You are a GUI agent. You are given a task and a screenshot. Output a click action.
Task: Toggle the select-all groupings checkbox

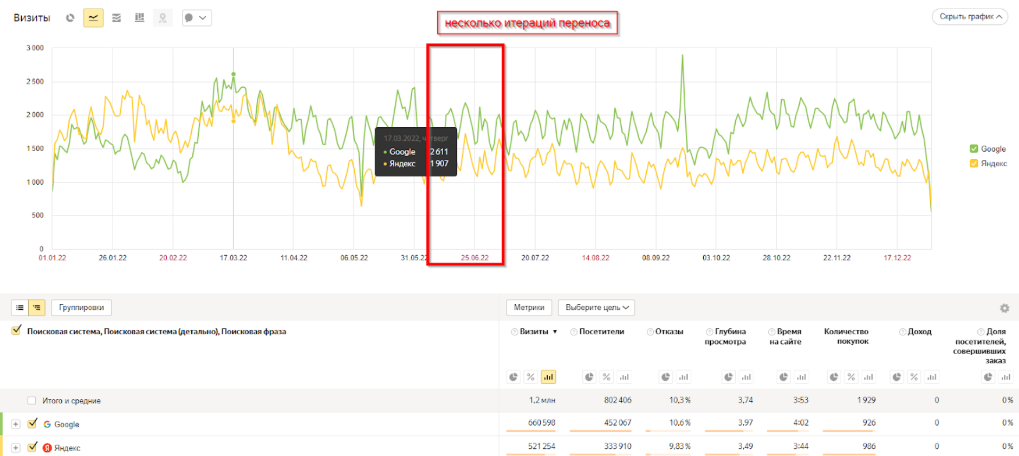pyautogui.click(x=17, y=330)
